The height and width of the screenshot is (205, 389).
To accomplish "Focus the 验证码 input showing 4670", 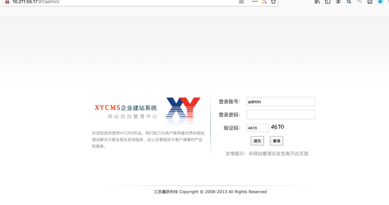I will [x=258, y=128].
